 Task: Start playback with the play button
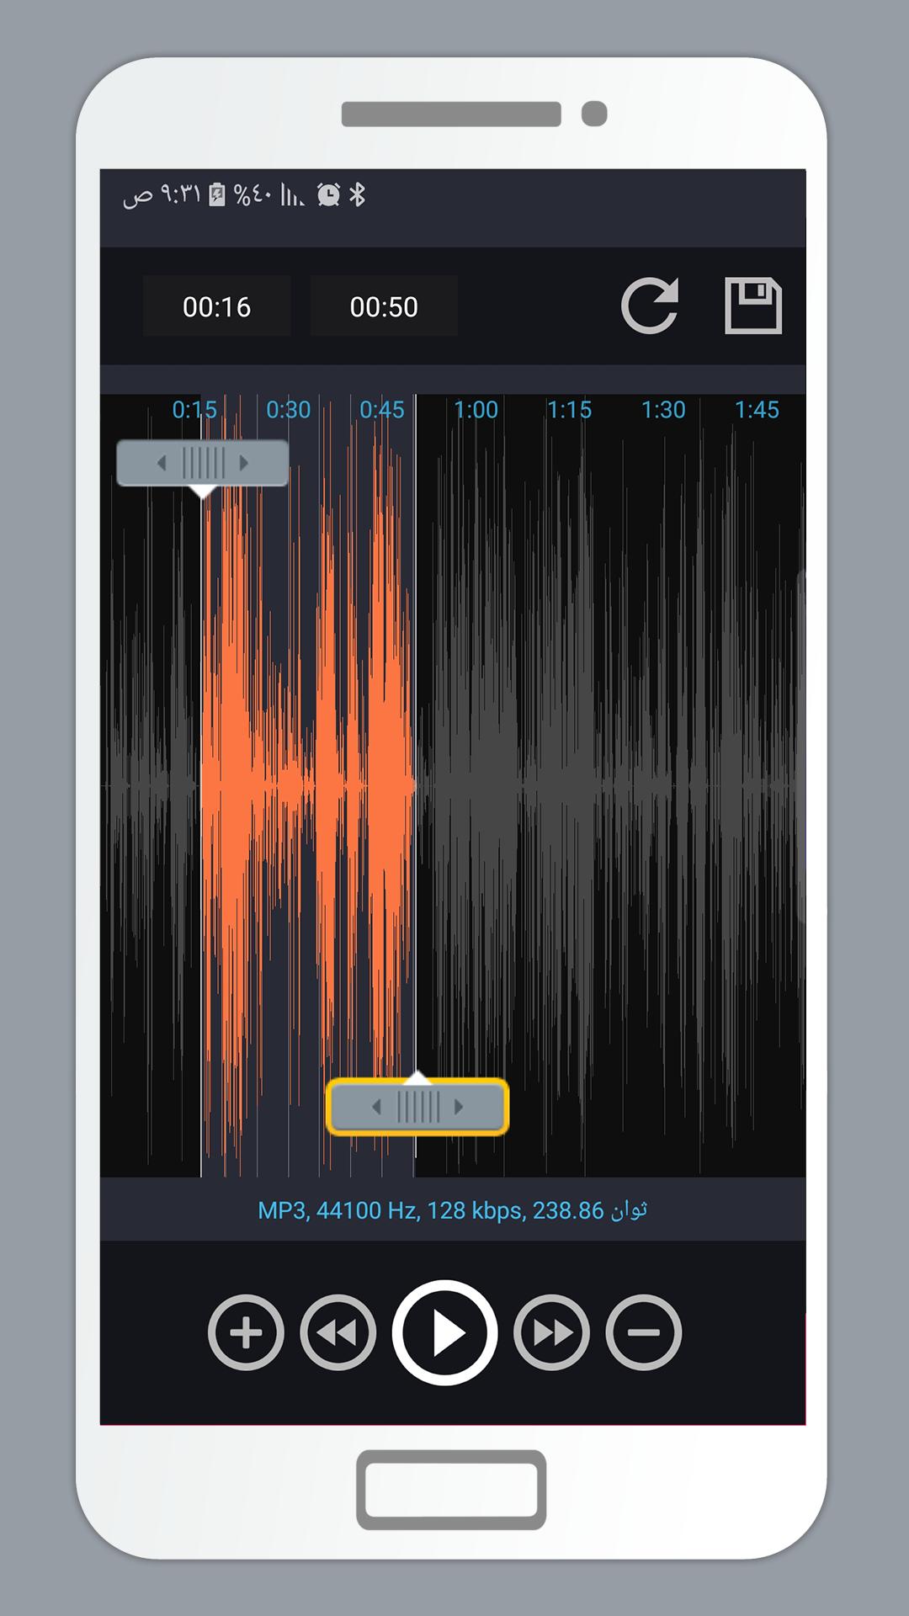pyautogui.click(x=444, y=1332)
